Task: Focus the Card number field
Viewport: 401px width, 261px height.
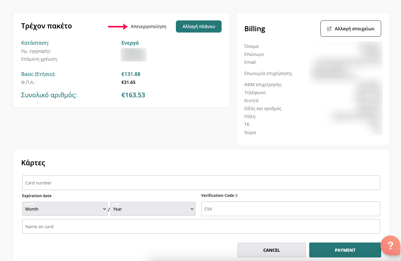Action: click(201, 183)
